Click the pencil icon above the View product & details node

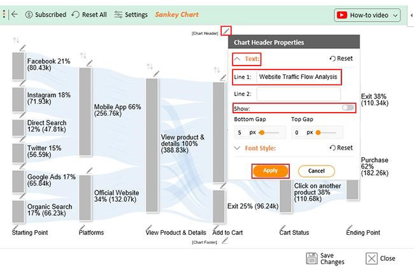[157, 74]
